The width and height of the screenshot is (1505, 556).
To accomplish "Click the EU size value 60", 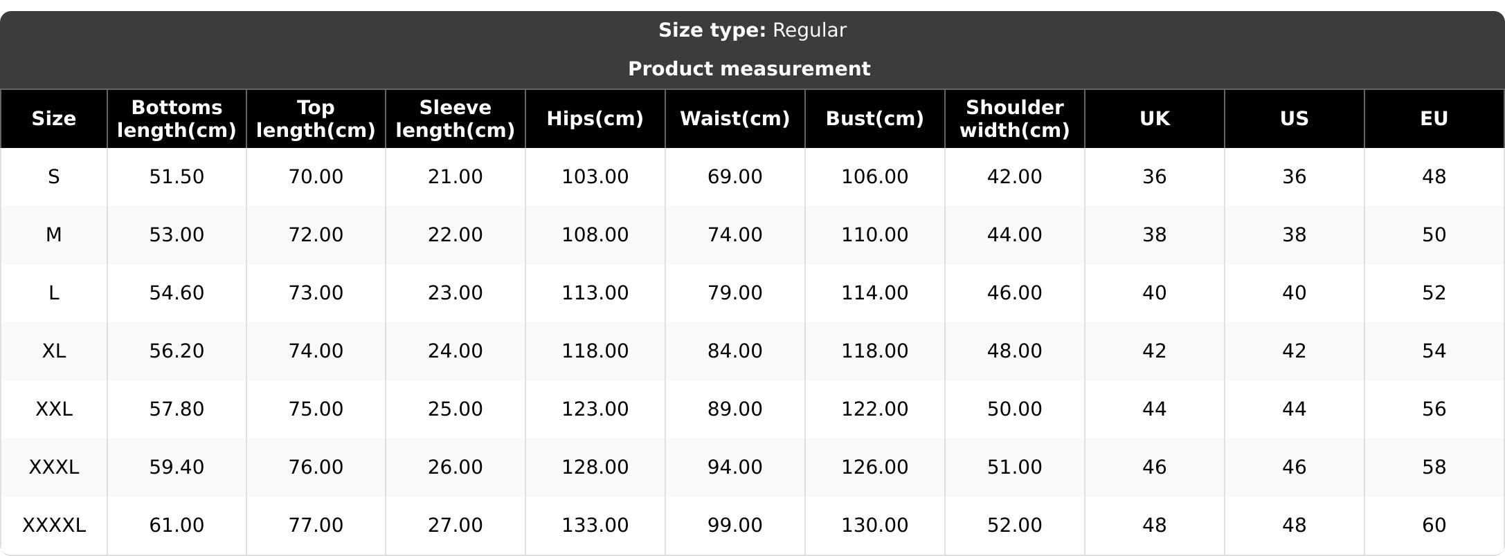I will coord(1434,526).
